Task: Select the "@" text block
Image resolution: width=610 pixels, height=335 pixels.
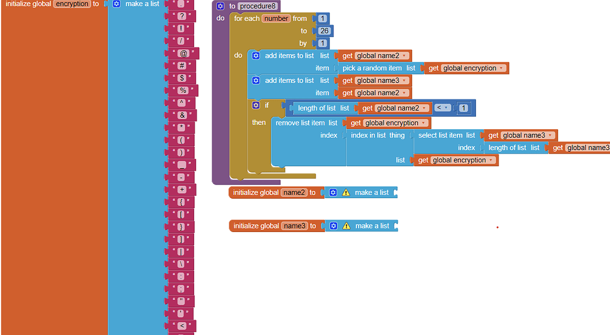Action: (x=183, y=54)
